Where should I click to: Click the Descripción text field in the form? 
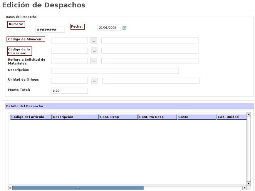coord(115,71)
